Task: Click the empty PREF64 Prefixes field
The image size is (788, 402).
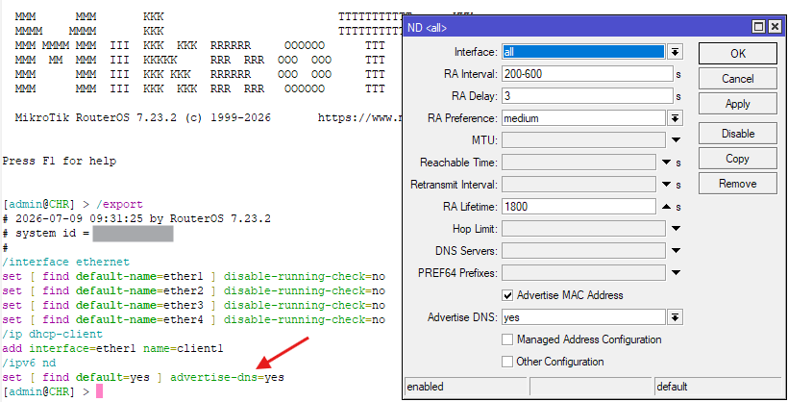Action: pyautogui.click(x=583, y=273)
